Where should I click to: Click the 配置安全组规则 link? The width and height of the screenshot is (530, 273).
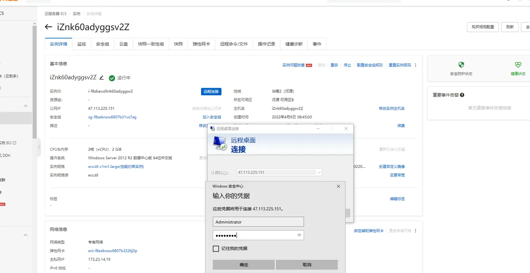[x=370, y=65]
